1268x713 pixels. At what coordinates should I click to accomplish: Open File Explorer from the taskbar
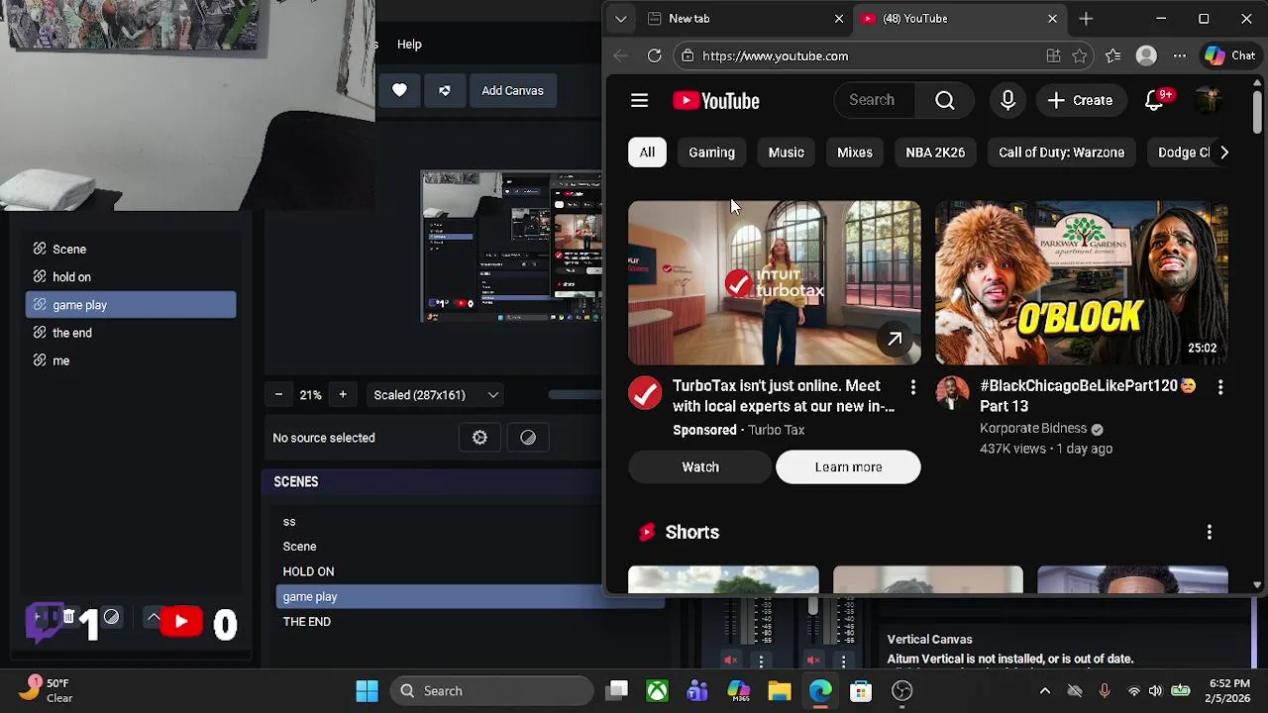coord(780,691)
